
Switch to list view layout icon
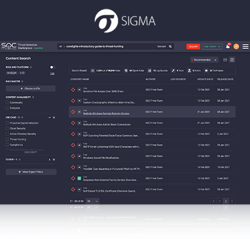tap(232, 59)
